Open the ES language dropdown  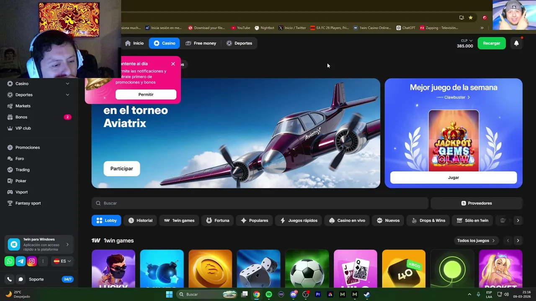tap(62, 261)
